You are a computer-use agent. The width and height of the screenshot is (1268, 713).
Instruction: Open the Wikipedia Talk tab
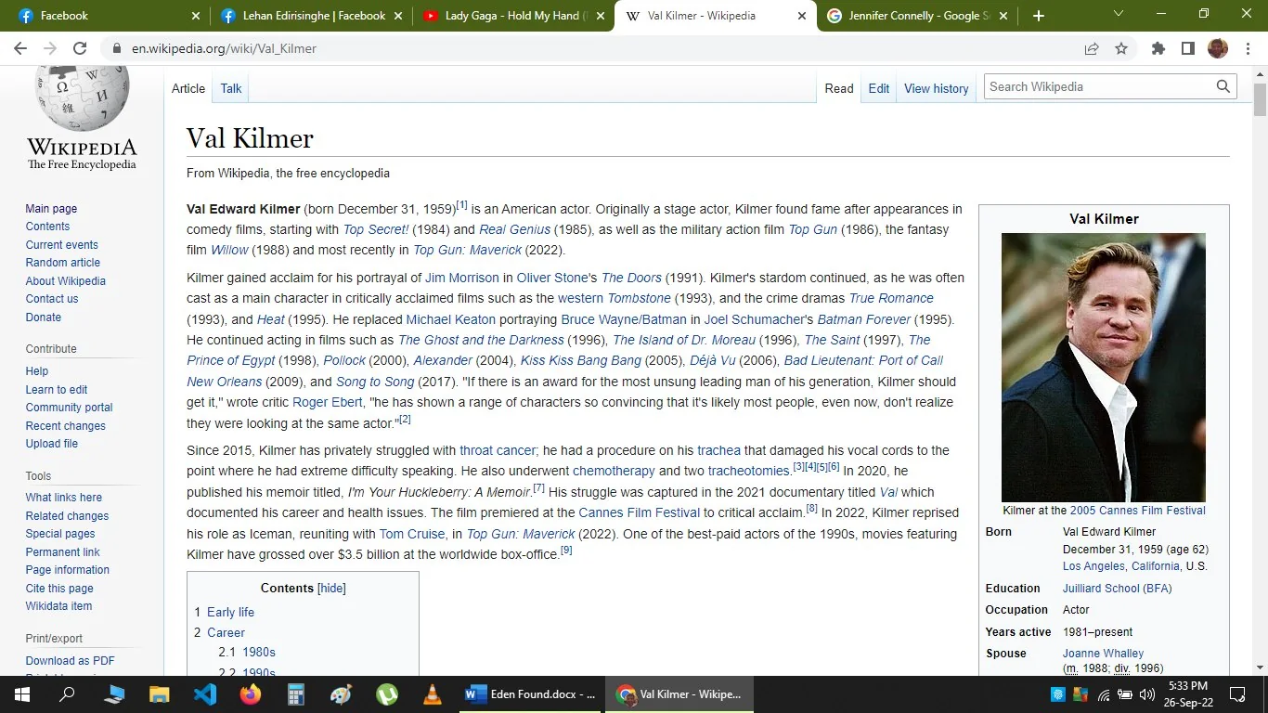coord(231,88)
